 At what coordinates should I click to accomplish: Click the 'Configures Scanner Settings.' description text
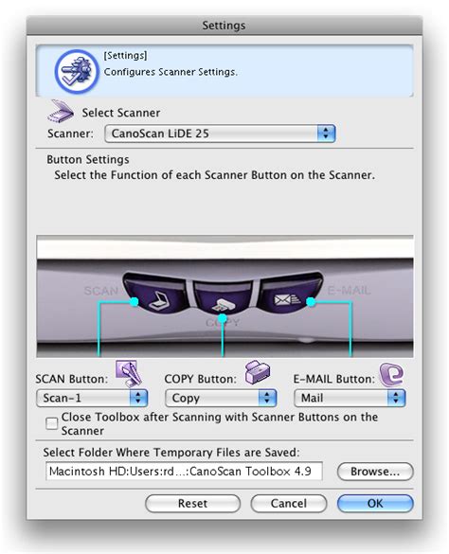click(171, 72)
